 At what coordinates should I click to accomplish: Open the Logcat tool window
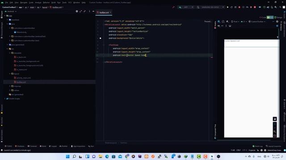[x=53, y=146]
